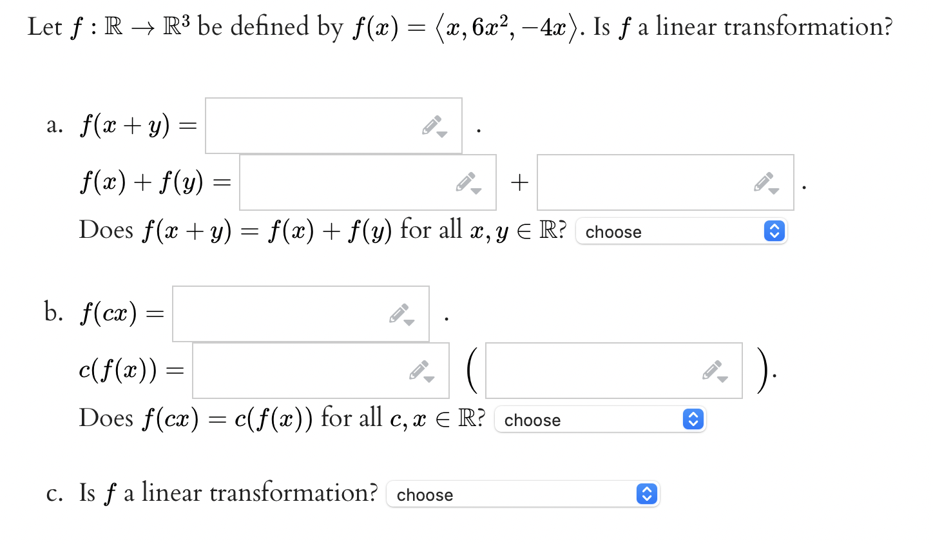Open the equation editor for f(x+y) answer box
The height and width of the screenshot is (544, 933).
pos(433,124)
